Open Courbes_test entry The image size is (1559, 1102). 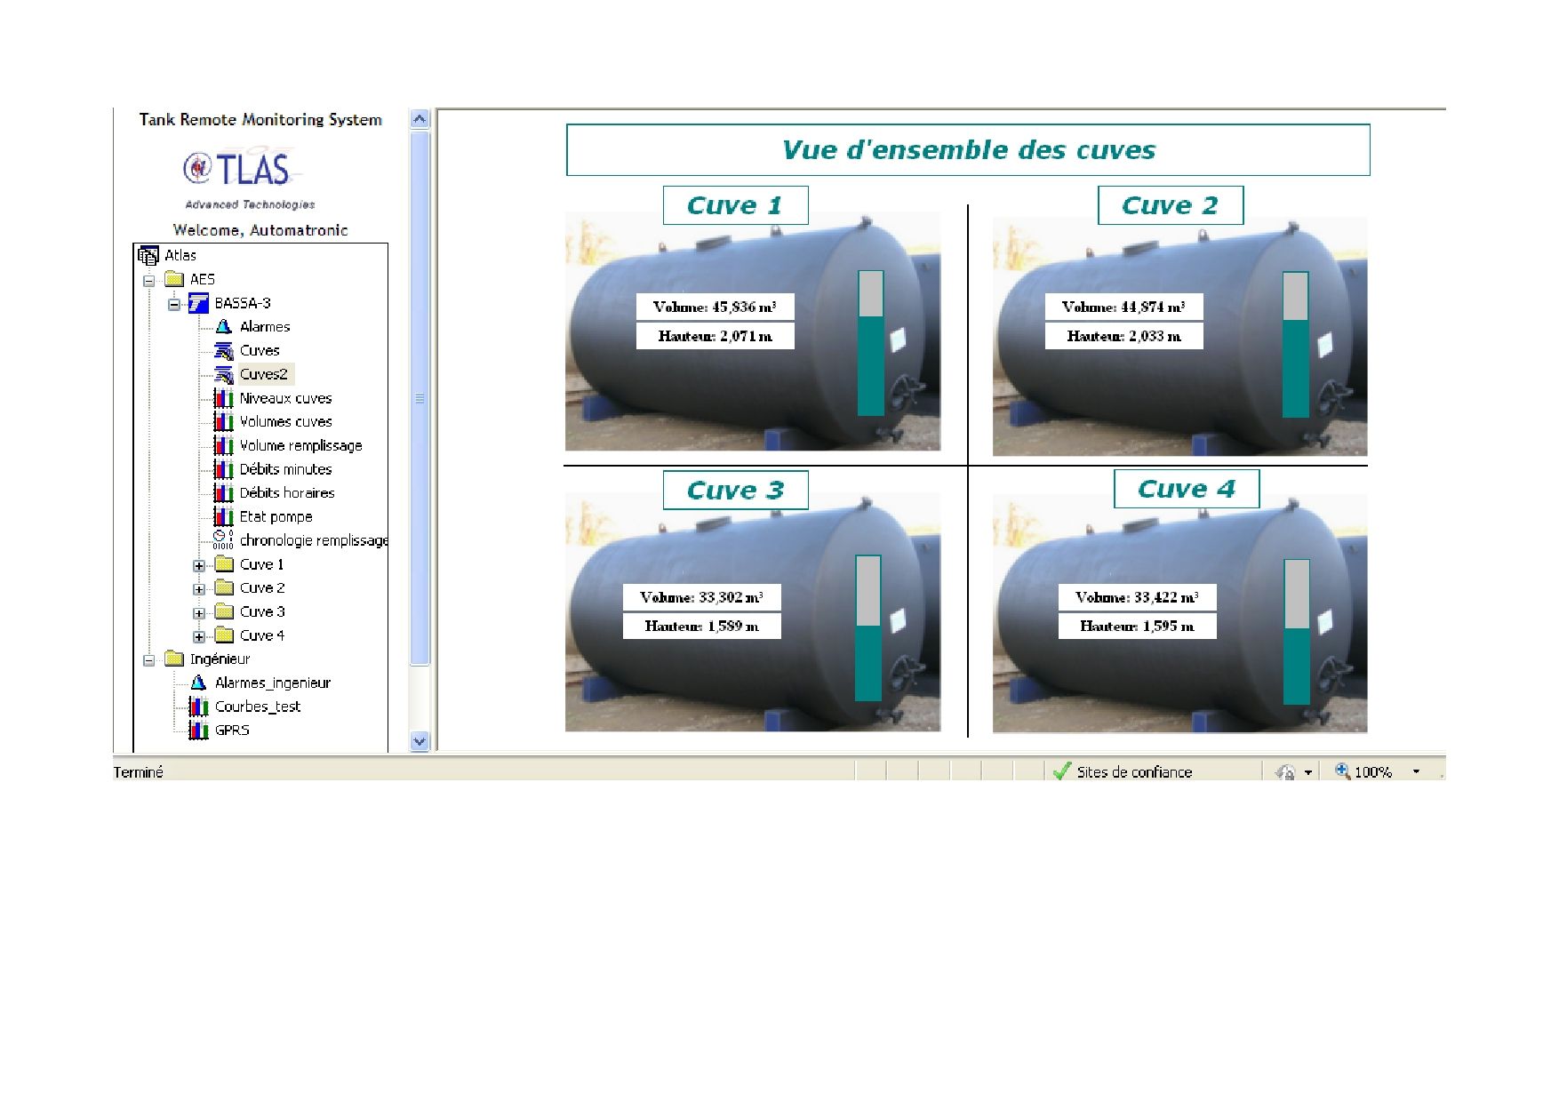(x=258, y=707)
